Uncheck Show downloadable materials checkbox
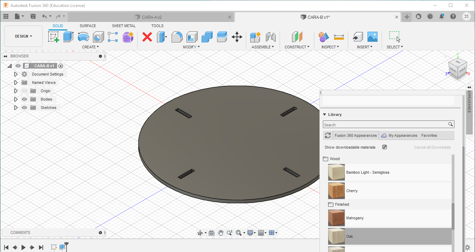Screen dimensions: 475x252 pyautogui.click(x=385, y=147)
